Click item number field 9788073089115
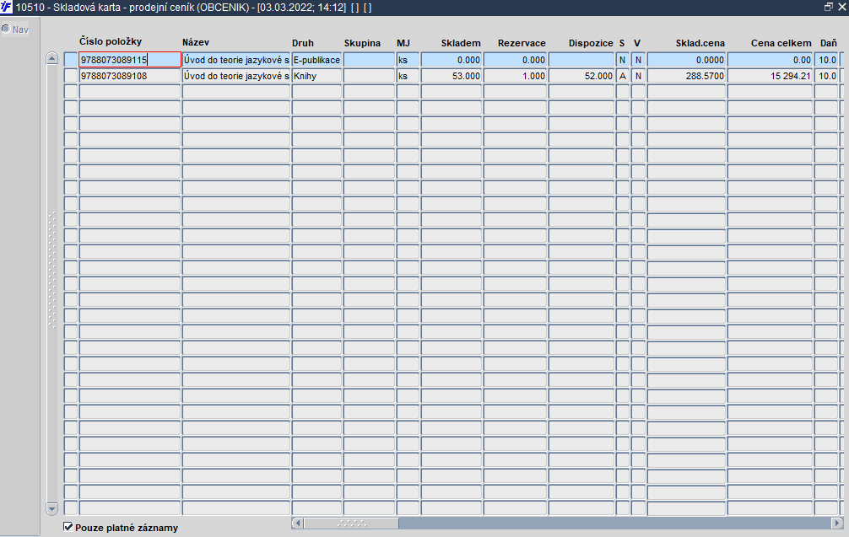The height and width of the screenshot is (537, 849). [130, 60]
